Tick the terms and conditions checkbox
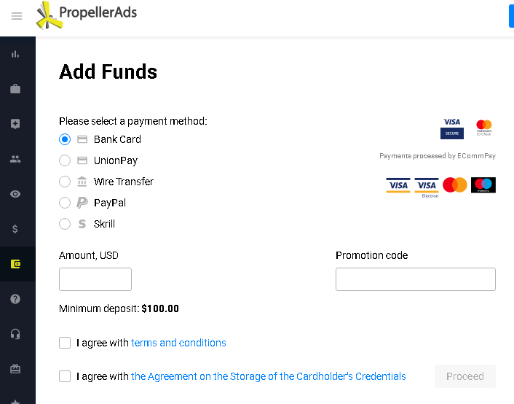 click(65, 343)
